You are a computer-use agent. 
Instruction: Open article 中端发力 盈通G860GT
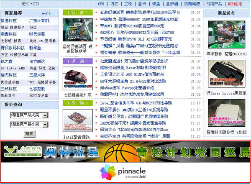pyautogui.click(x=139, y=19)
